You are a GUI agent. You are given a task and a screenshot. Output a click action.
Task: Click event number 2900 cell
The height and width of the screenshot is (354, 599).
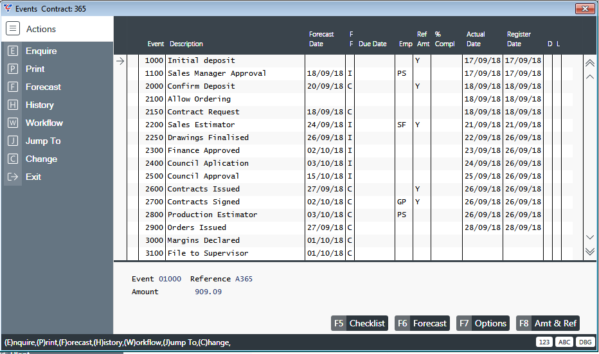pos(154,227)
